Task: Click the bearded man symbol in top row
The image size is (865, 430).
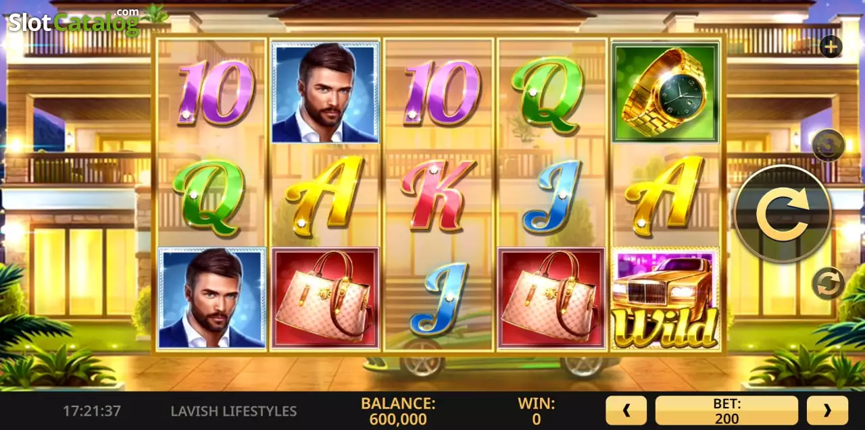Action: tap(325, 92)
